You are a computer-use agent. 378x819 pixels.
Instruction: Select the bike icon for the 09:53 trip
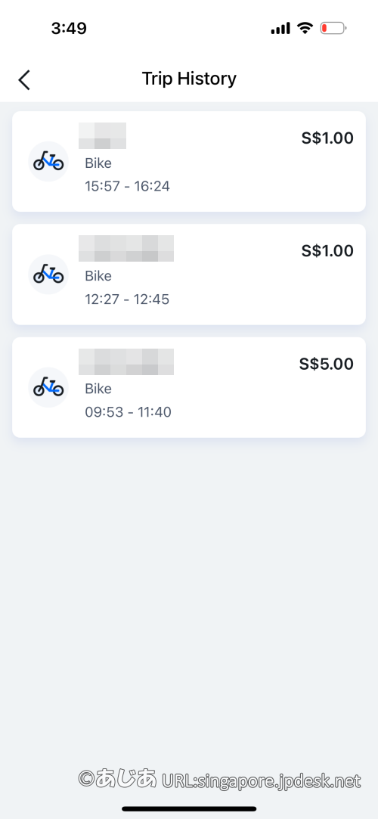pos(48,387)
